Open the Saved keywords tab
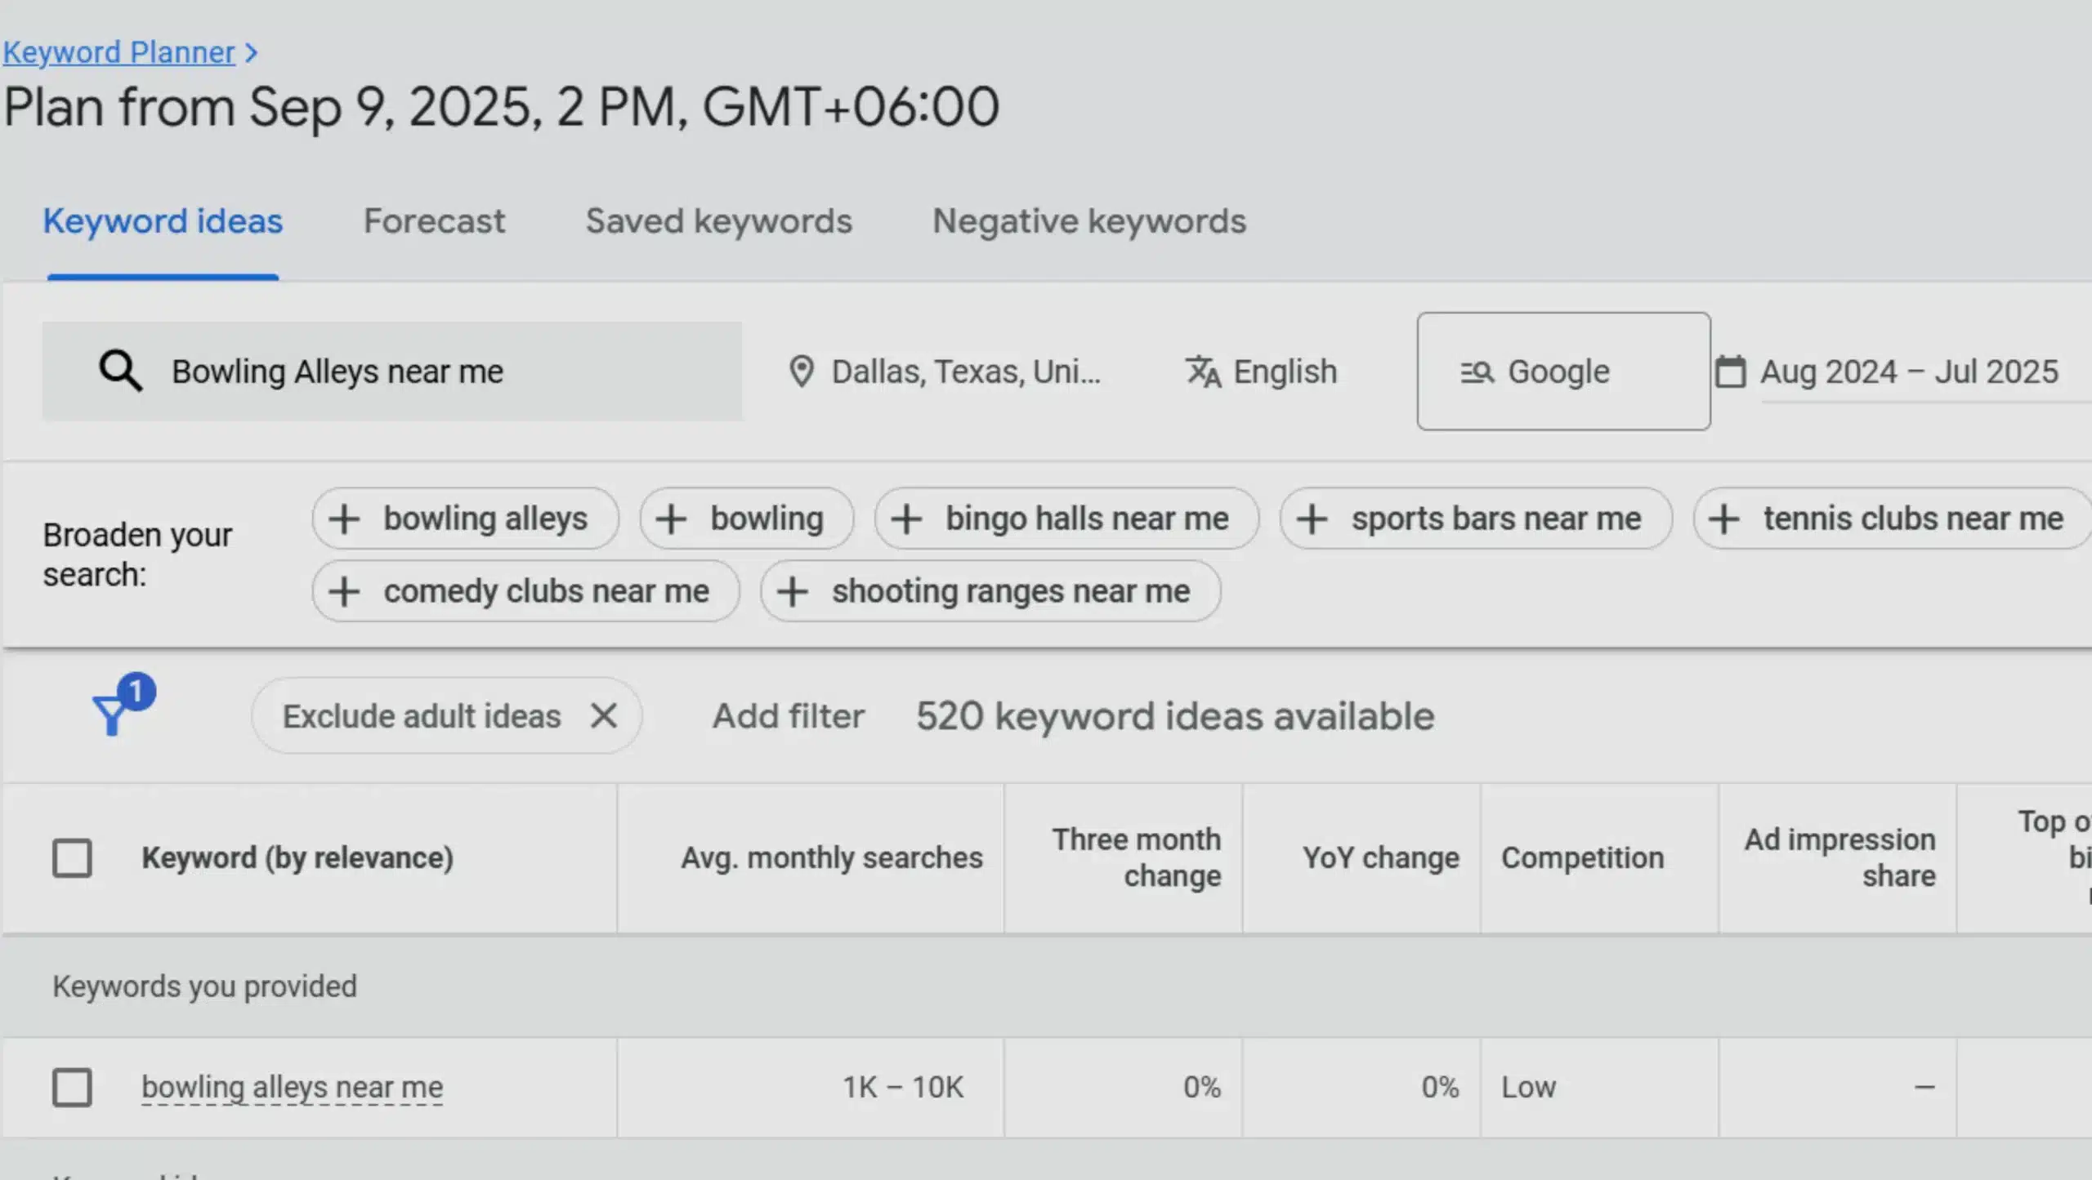The height and width of the screenshot is (1180, 2092). tap(718, 221)
